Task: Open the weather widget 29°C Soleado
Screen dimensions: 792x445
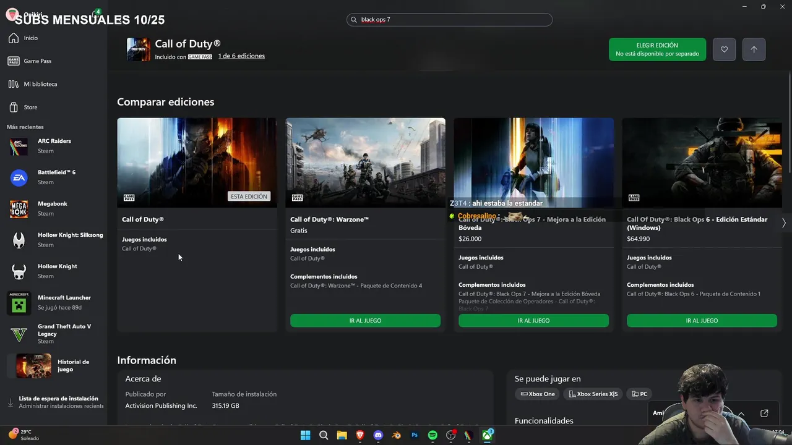Action: click(24, 435)
